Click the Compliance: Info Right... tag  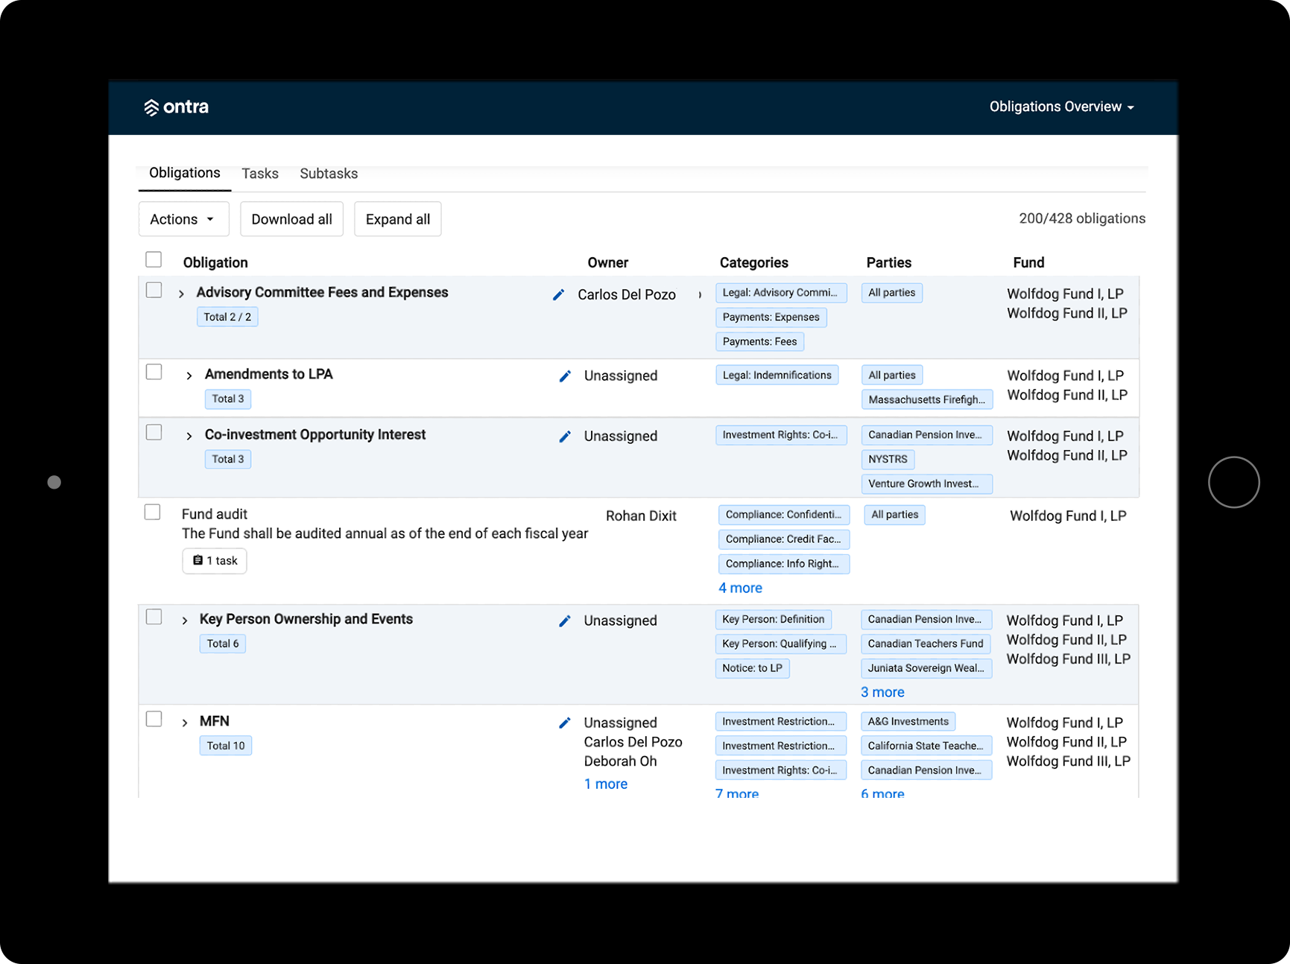tap(784, 564)
